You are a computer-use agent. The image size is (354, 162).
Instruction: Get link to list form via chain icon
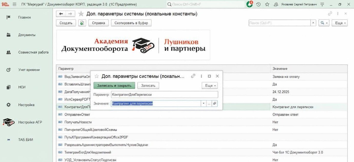coord(330,14)
